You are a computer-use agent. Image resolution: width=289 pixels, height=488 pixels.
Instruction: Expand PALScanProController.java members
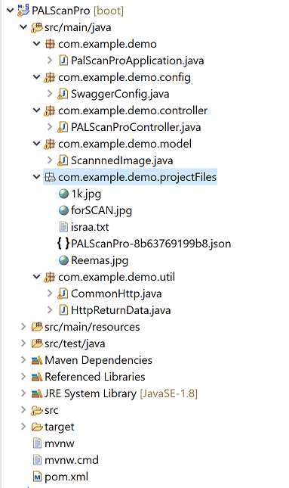[50, 127]
